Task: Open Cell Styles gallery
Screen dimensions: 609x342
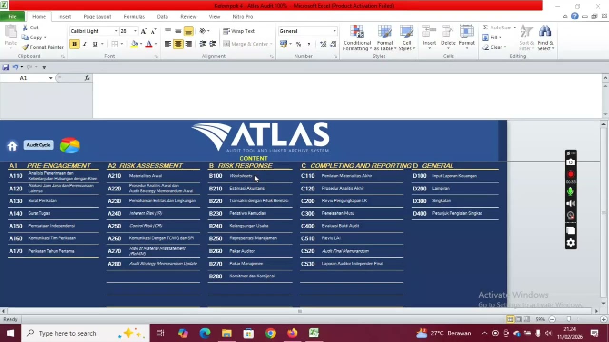Action: [407, 38]
